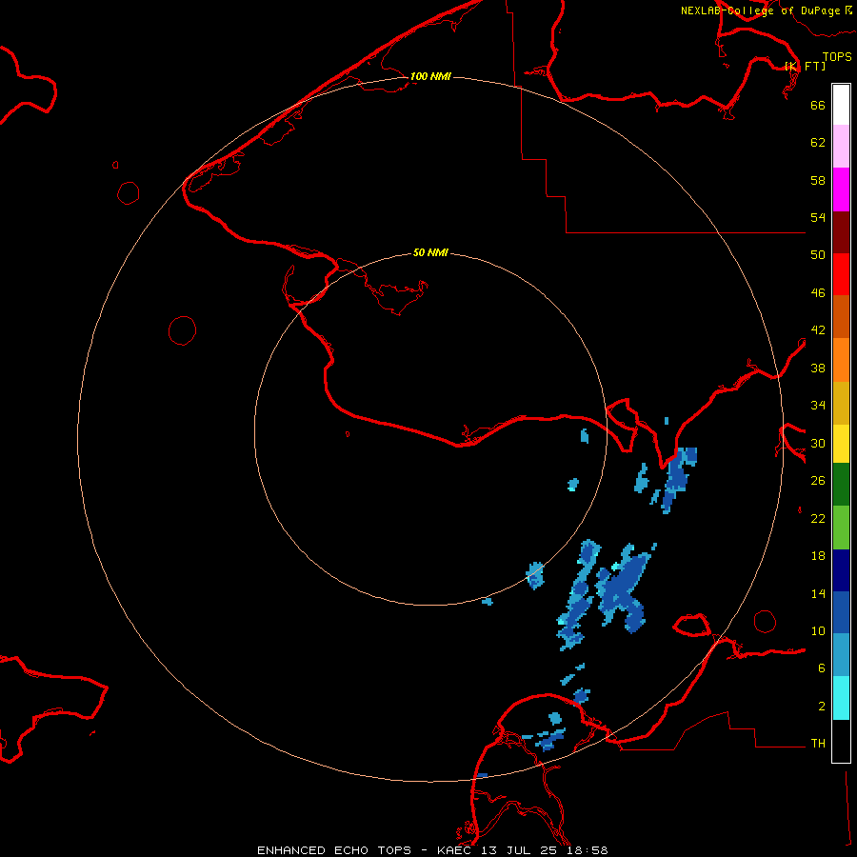Click the bright red legend swatch

coord(841,275)
